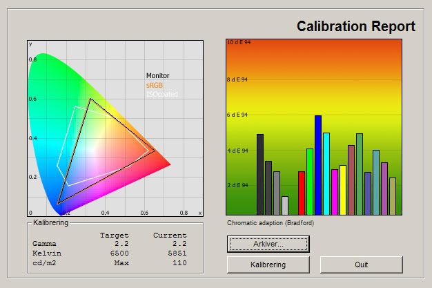Click the Monitor gamut legend label
Screen dimensions: 432x288
[157, 76]
